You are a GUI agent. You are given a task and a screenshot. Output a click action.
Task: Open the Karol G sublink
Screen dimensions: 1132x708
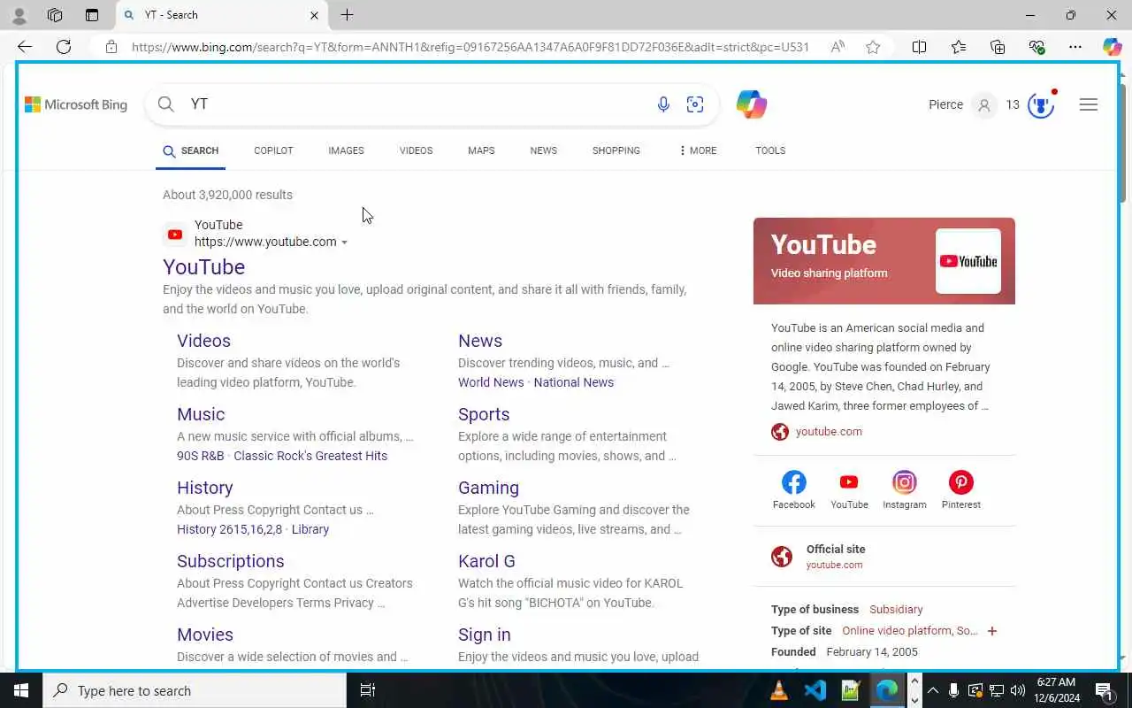pos(486,561)
